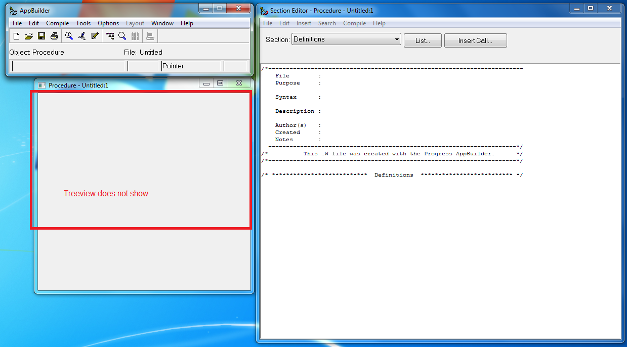Open the Section Editor Edit menu
Screen dimensions: 627x347
[x=284, y=23]
